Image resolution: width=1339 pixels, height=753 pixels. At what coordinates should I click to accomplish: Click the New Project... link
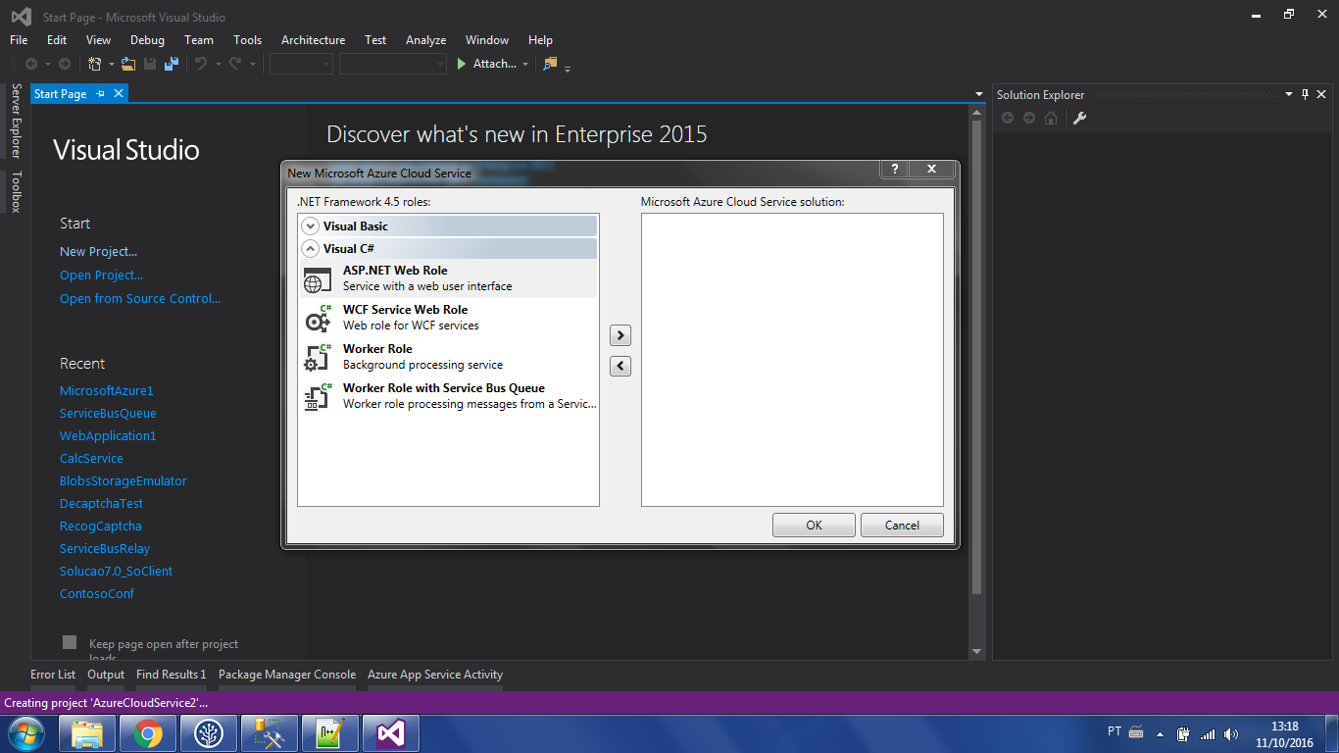pyautogui.click(x=98, y=252)
